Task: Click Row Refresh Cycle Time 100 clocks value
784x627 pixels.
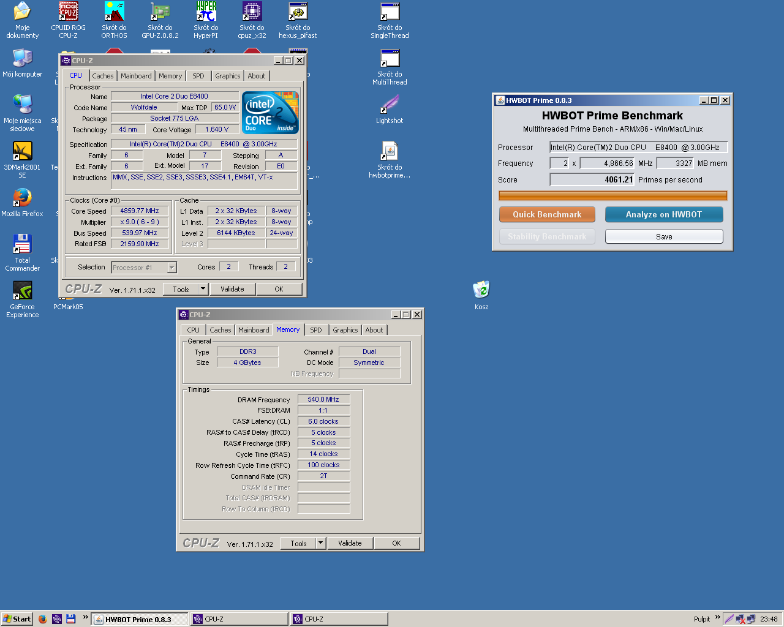Action: pyautogui.click(x=323, y=465)
